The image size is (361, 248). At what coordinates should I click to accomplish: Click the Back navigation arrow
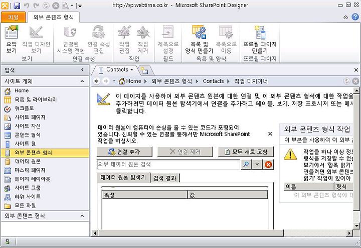(x=97, y=81)
